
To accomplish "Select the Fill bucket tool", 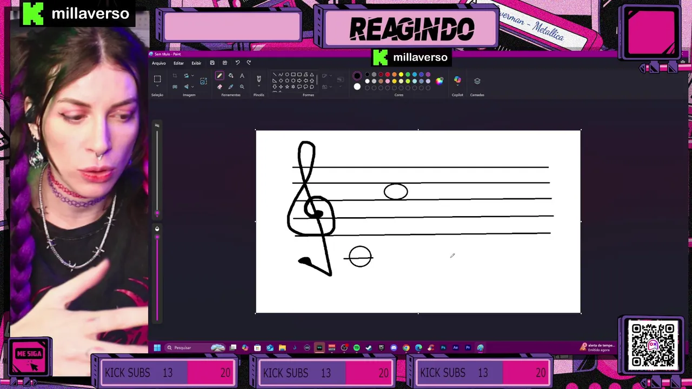I will pyautogui.click(x=231, y=76).
